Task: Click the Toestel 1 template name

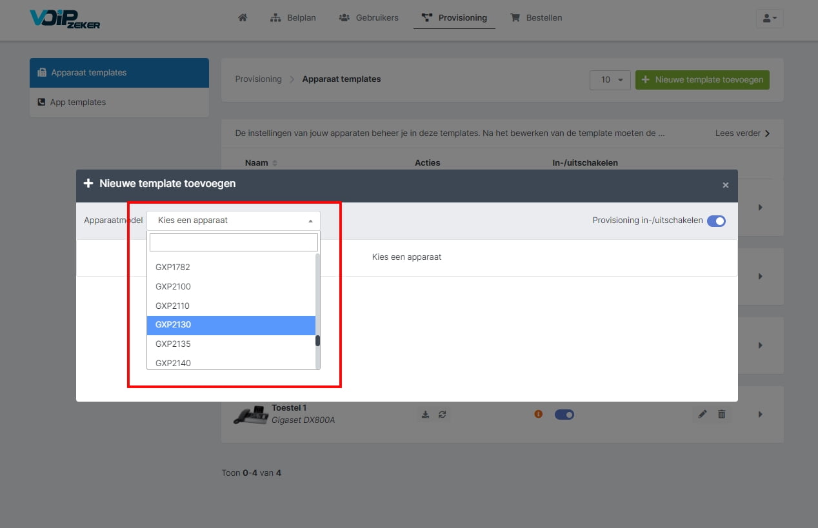Action: (x=289, y=408)
